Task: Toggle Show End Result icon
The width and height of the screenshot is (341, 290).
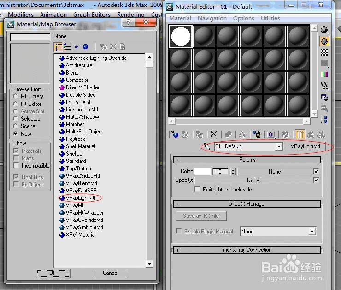Action: 300,134
